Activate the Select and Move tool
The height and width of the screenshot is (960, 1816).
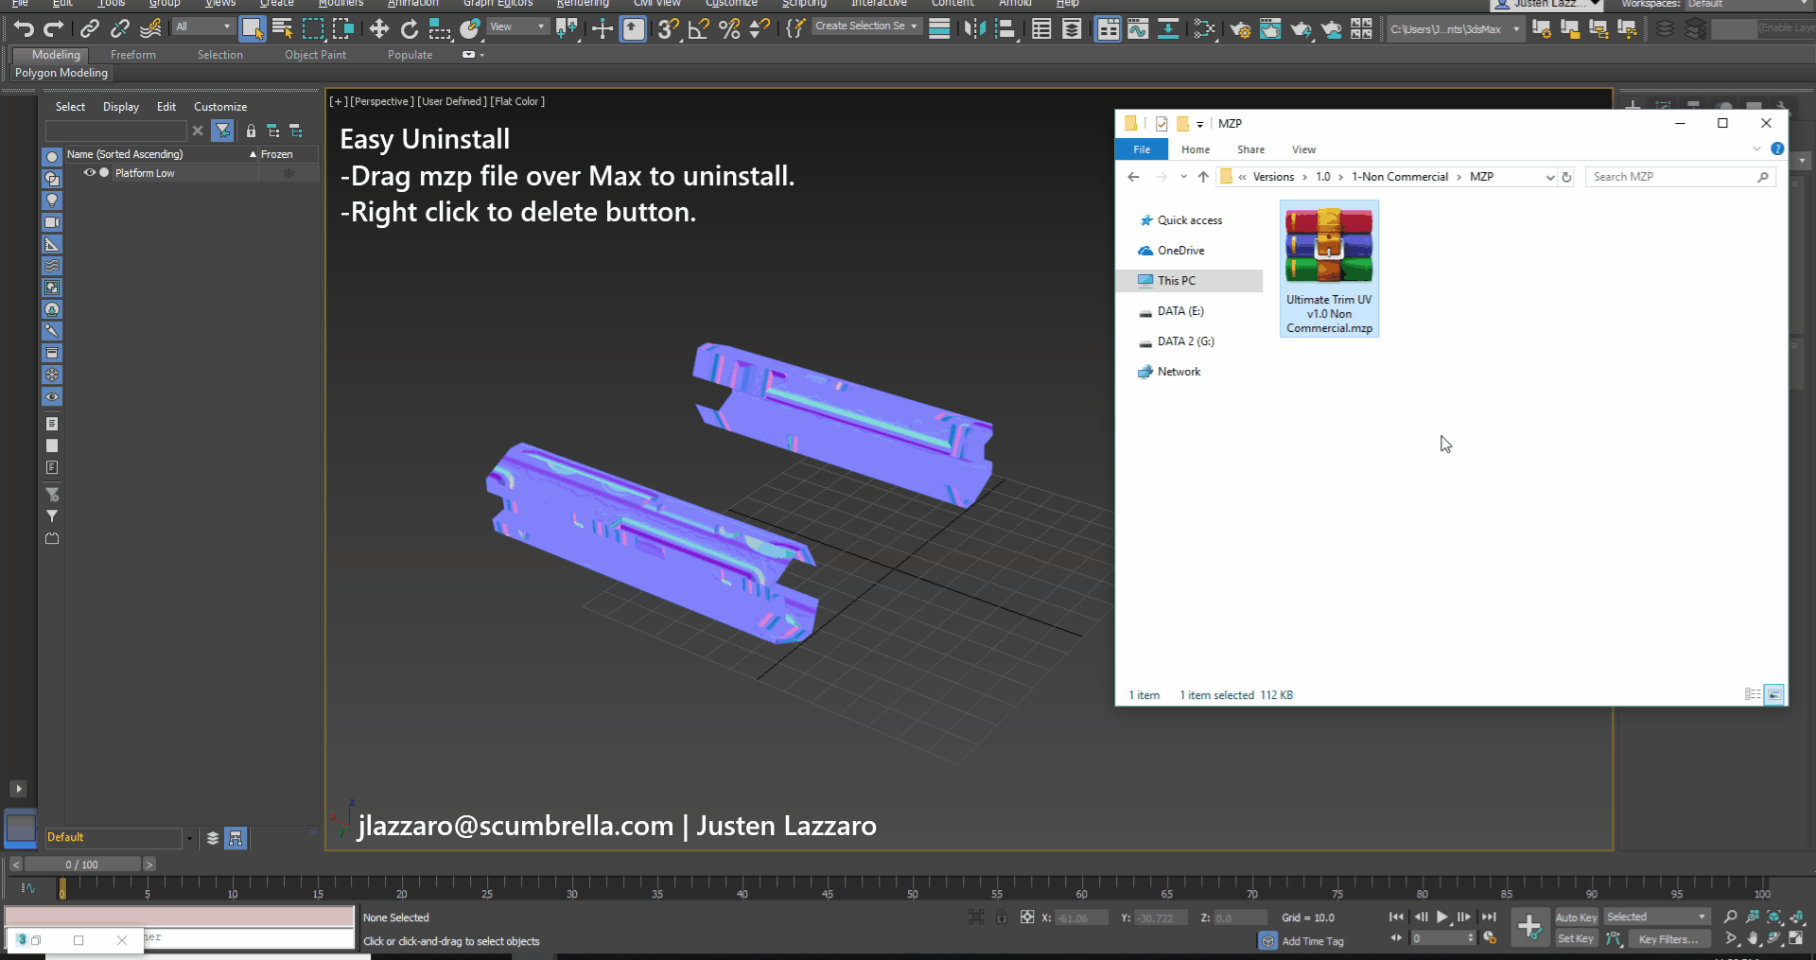pos(378,28)
